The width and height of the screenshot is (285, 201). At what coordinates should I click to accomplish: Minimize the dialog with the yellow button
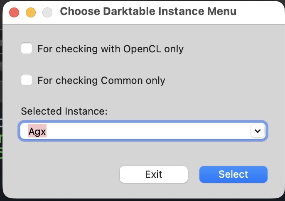(31, 12)
